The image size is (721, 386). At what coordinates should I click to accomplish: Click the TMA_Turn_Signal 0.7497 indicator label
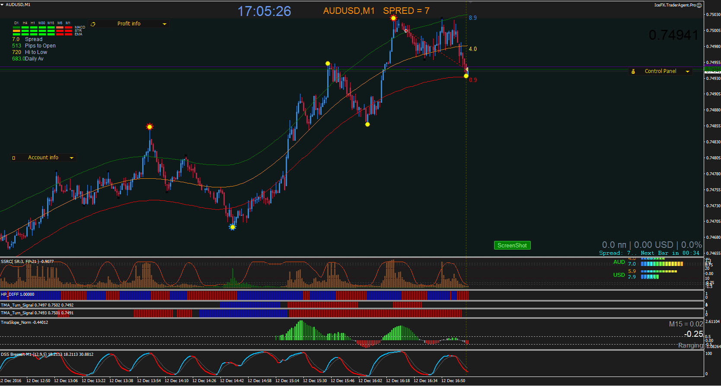(37, 305)
